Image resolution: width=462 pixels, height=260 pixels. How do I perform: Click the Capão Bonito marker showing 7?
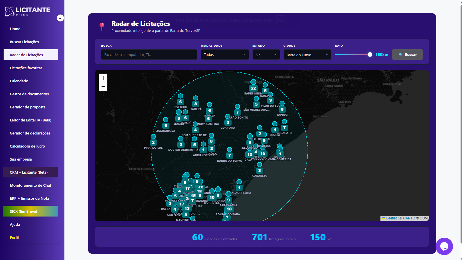pyautogui.click(x=237, y=112)
